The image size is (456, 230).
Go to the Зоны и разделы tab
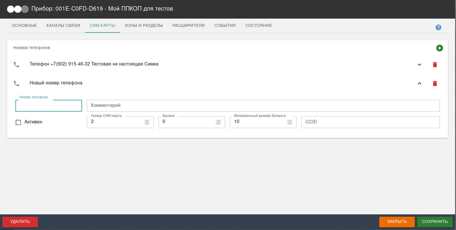(x=144, y=25)
